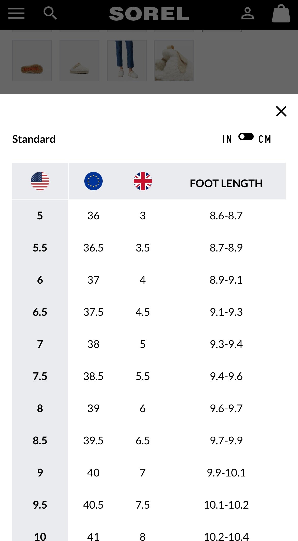Screen dimensions: 298x541
Task: Click the Standard size chart heading
Action: 34,139
